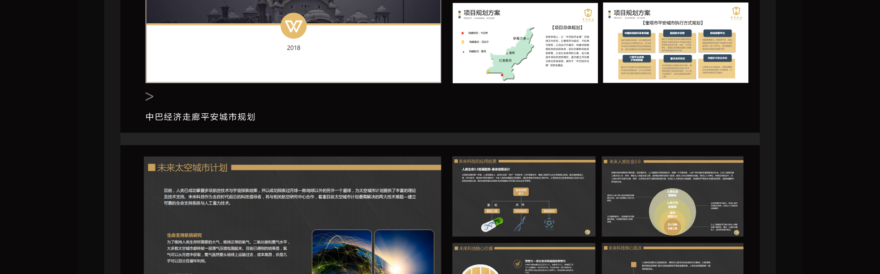Open the 2018 cover slide thumbnail

[x=293, y=41]
